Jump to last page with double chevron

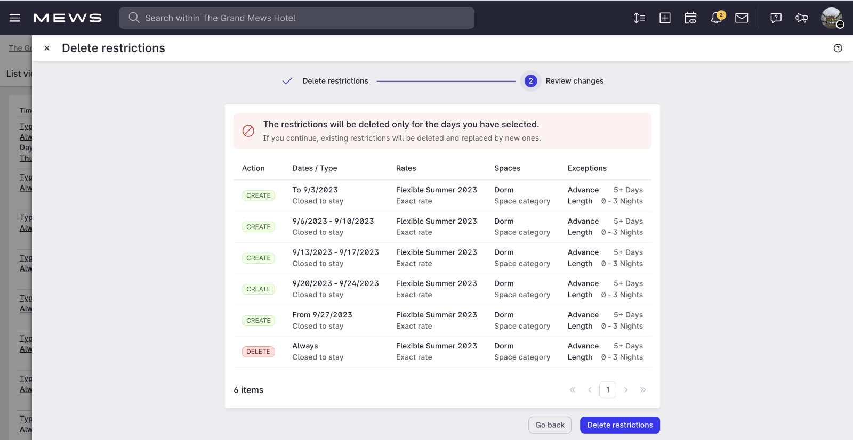coord(643,390)
